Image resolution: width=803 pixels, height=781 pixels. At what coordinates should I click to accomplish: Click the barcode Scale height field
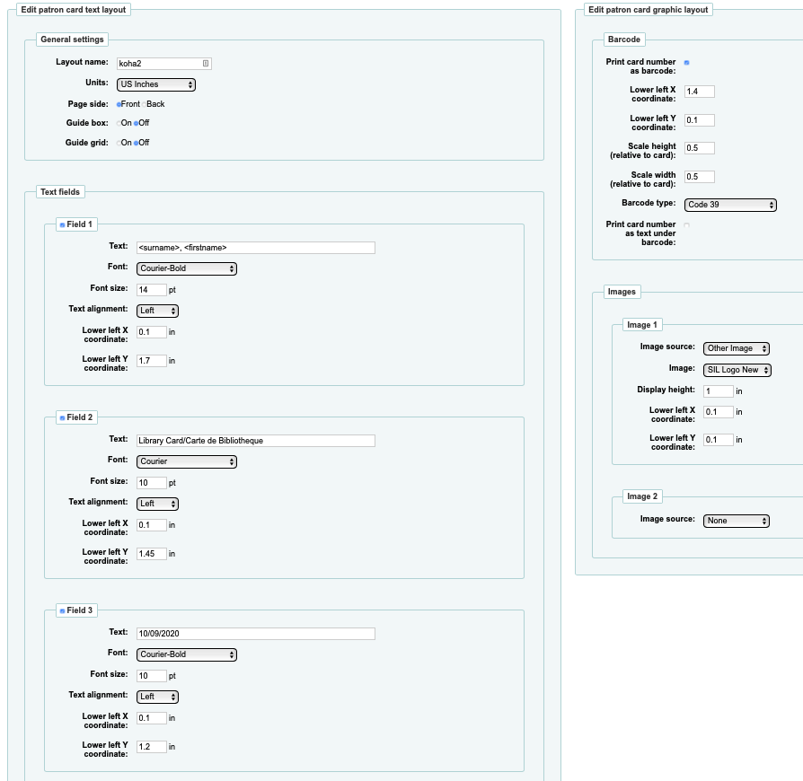click(x=699, y=148)
